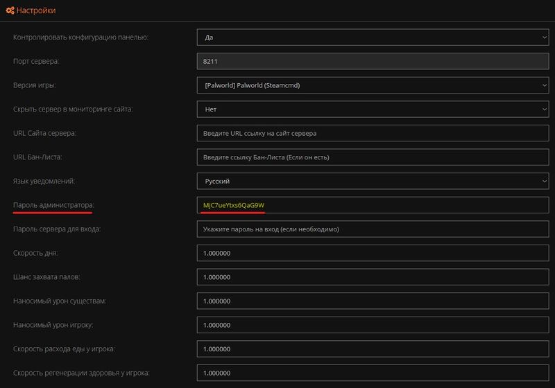This screenshot has height=388, width=555.
Task: Focus the Пароль сервера для входа field
Action: click(373, 229)
